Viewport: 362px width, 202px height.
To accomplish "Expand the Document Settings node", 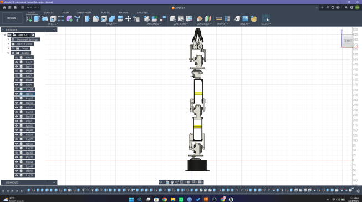I will [x=8, y=39].
